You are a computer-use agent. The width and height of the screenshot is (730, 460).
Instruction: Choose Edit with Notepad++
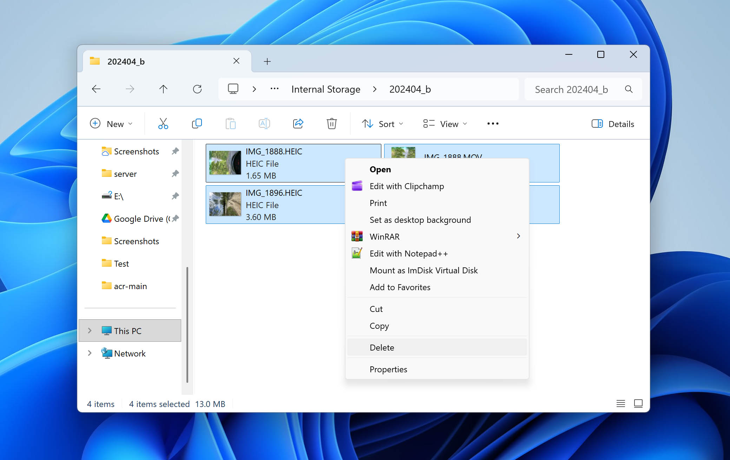tap(437, 254)
